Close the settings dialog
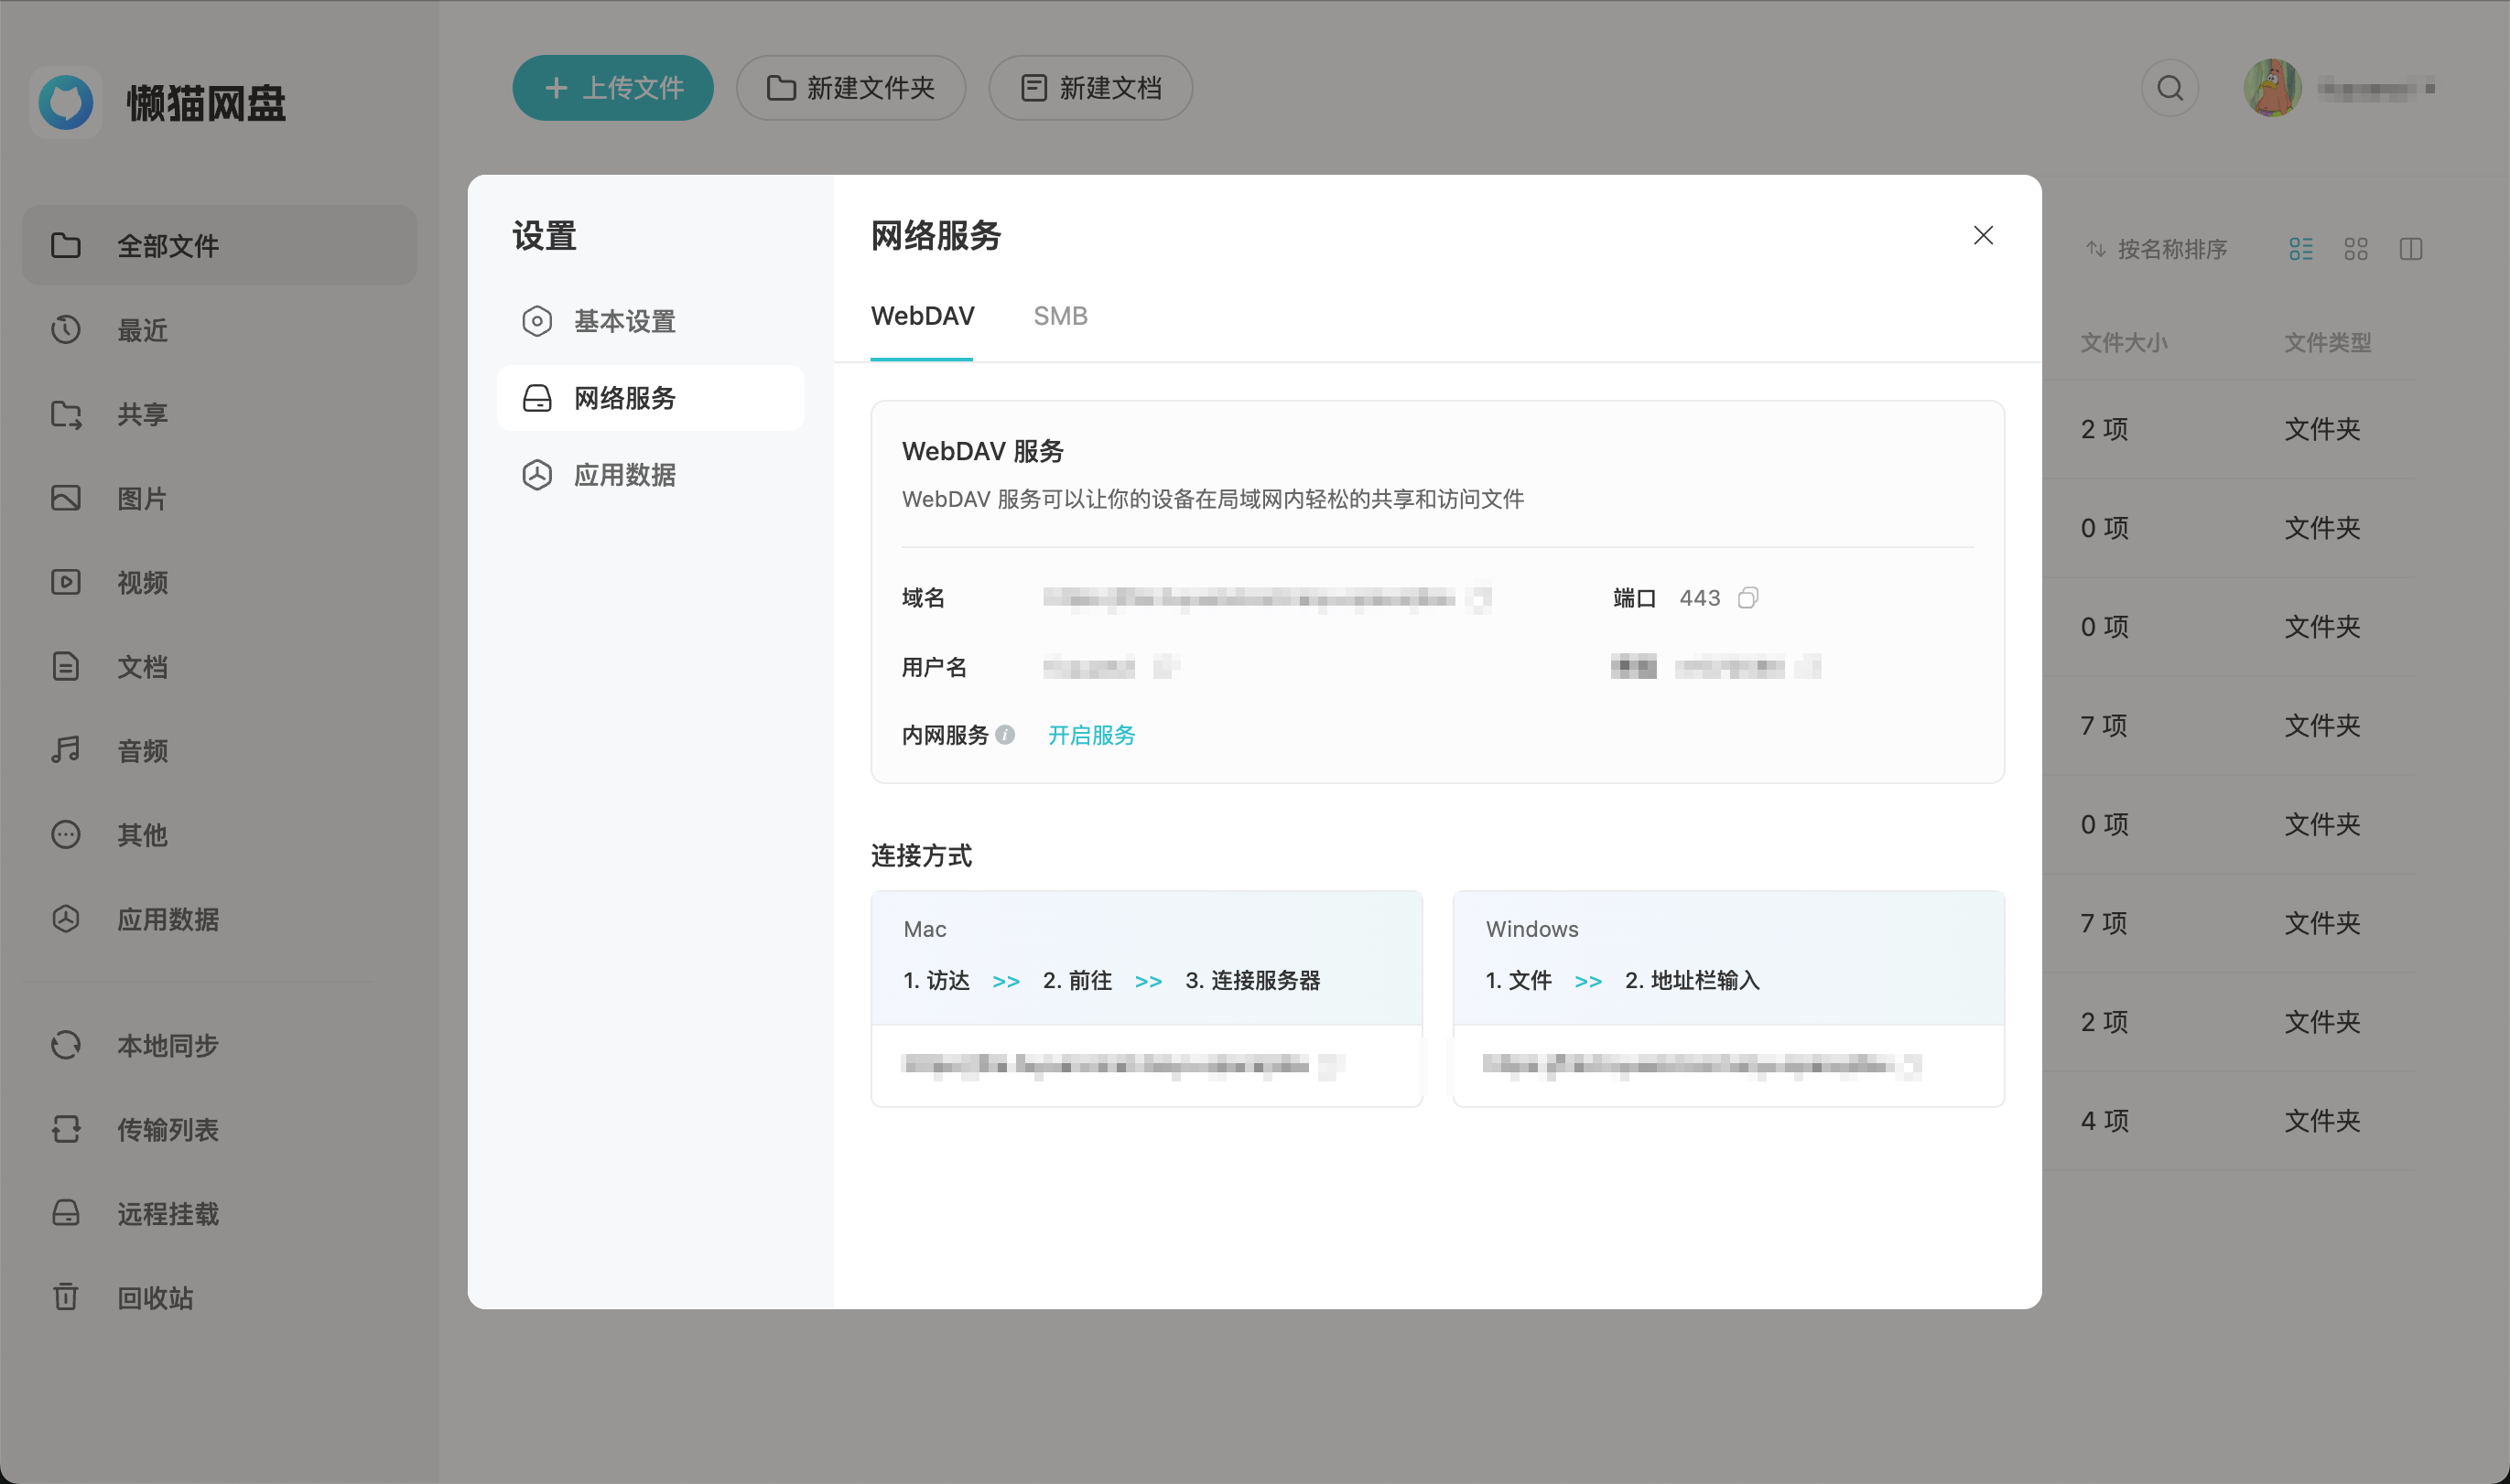Image resolution: width=2510 pixels, height=1484 pixels. pos(1983,235)
